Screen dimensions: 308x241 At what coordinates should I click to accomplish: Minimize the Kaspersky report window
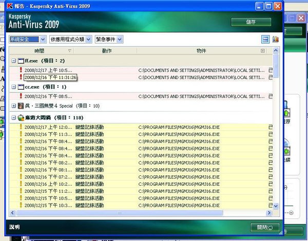[259, 6]
